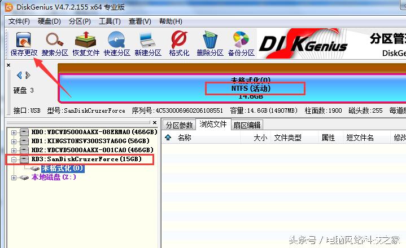The width and height of the screenshot is (406, 248).
Task: Choose Delete Partition (删除分区) icon
Action: pos(210,44)
